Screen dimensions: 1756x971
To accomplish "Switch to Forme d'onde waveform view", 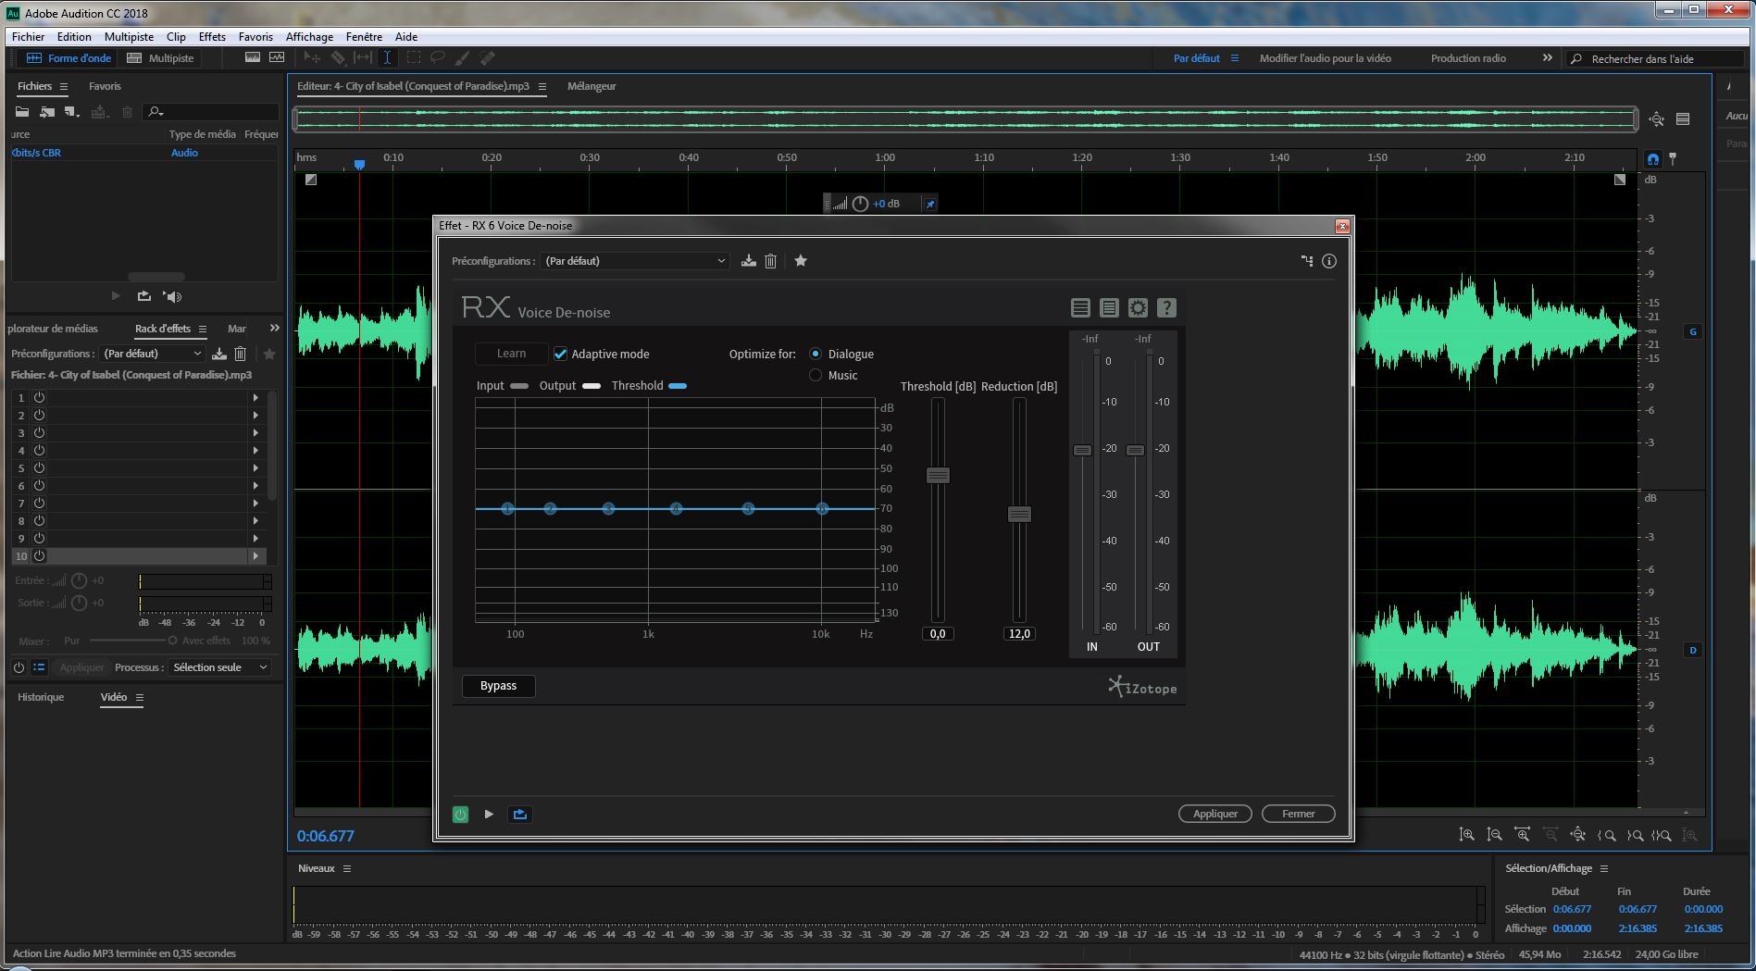I will (x=68, y=57).
